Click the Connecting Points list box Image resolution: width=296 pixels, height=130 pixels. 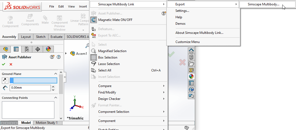pyautogui.click(x=28, y=110)
